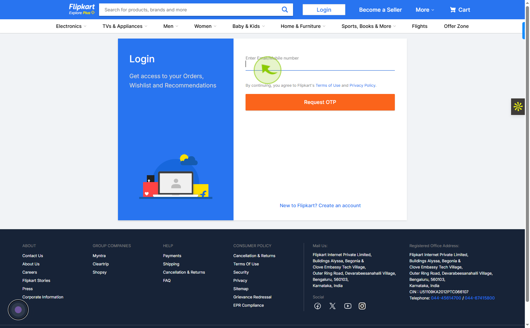The height and width of the screenshot is (328, 530).
Task: Click the vertical page scrollbar
Action: click(x=527, y=154)
